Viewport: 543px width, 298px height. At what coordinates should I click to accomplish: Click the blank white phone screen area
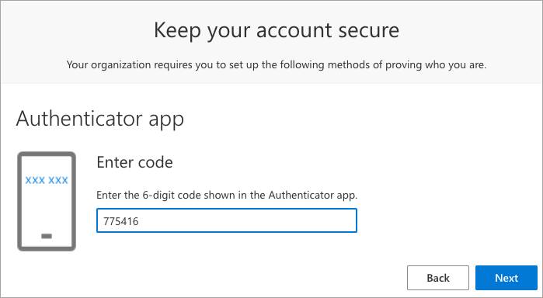pos(47,210)
